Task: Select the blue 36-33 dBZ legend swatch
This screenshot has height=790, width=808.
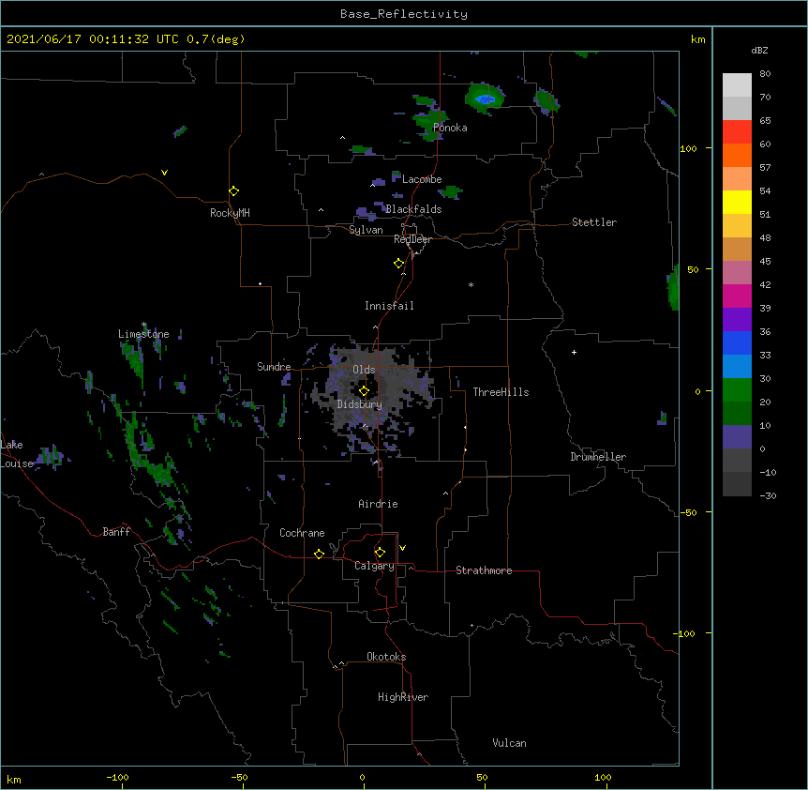Action: click(x=737, y=342)
